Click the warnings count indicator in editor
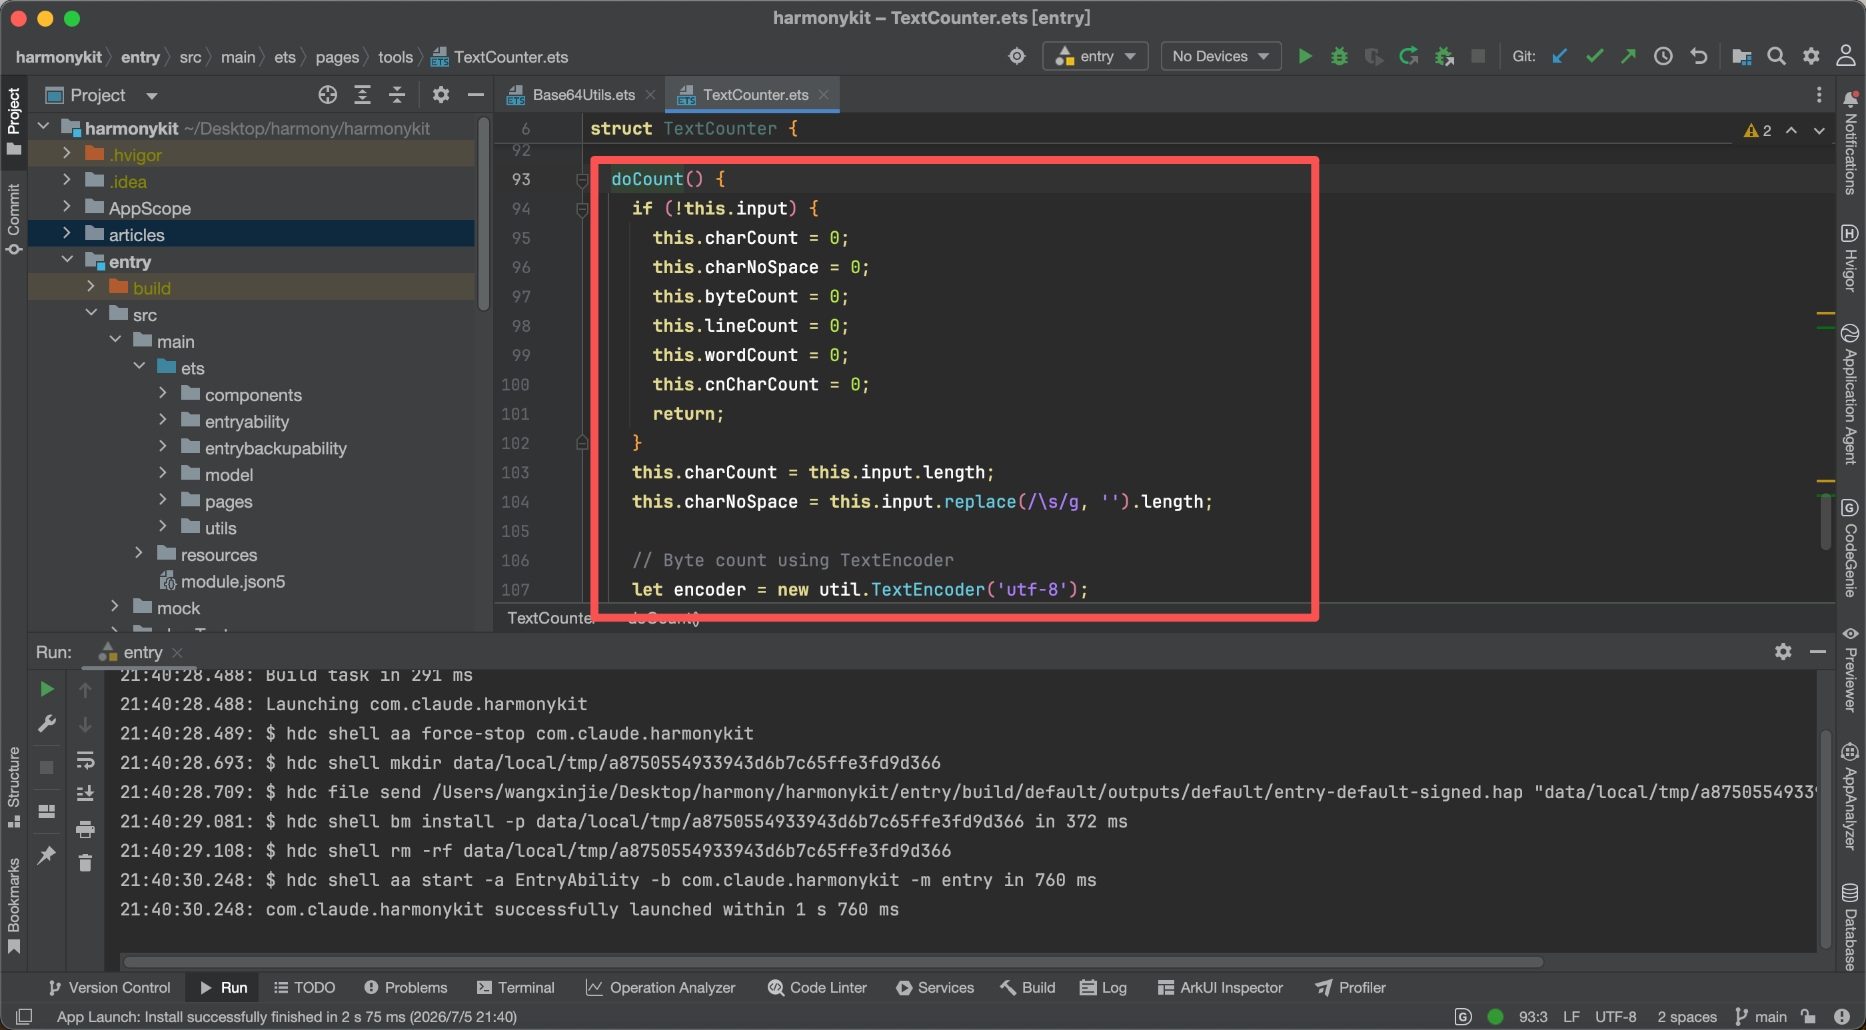The image size is (1866, 1030). coord(1757,131)
